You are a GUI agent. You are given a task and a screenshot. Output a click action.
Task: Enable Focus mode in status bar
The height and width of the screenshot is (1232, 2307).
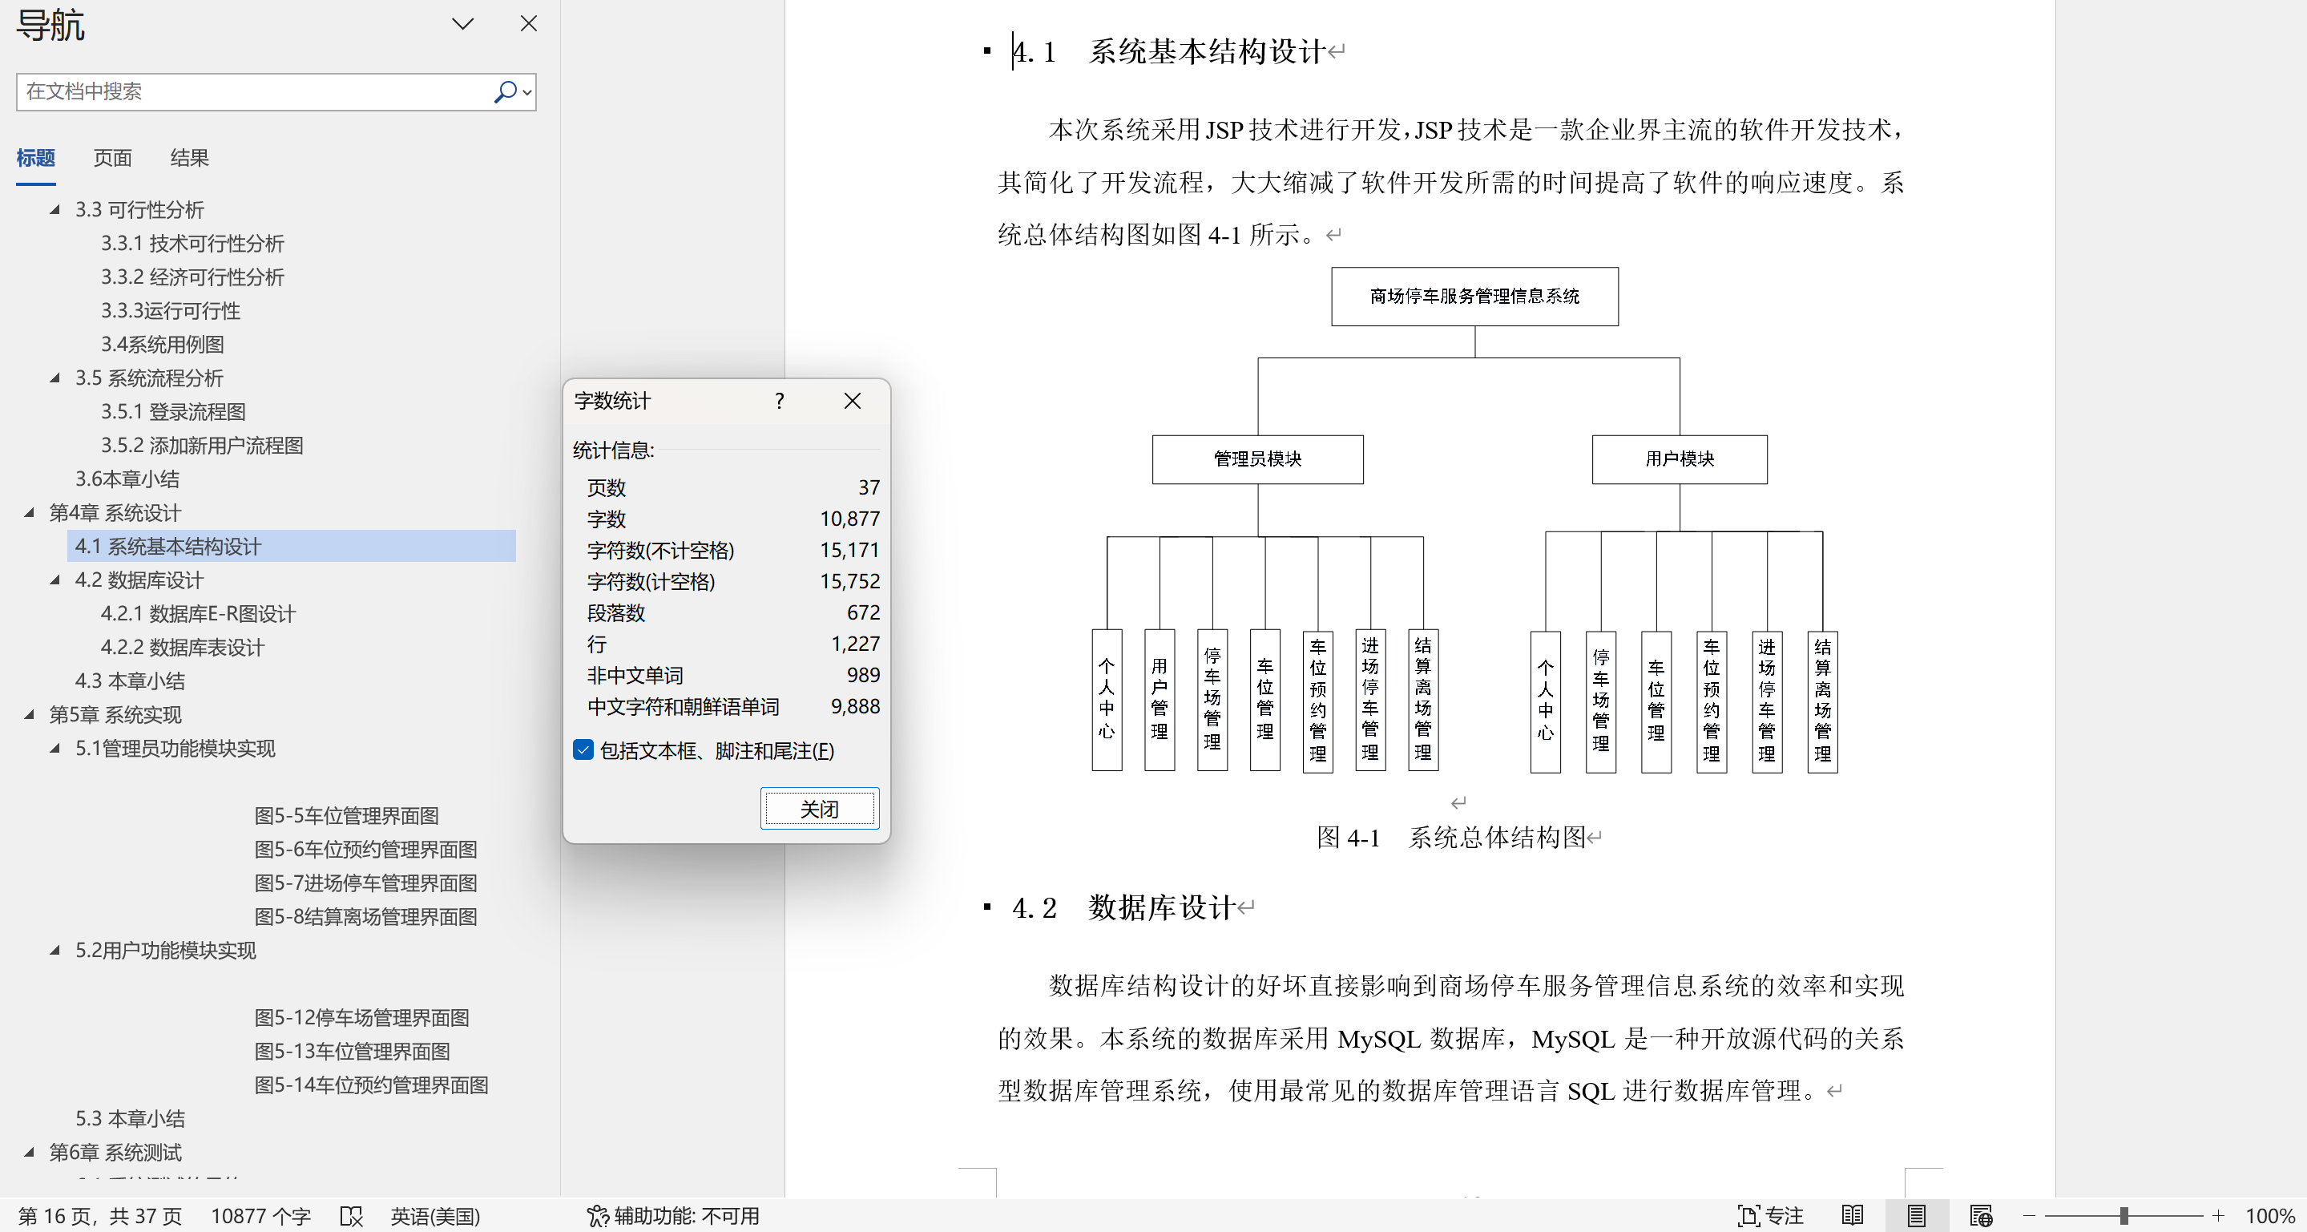(x=1771, y=1216)
